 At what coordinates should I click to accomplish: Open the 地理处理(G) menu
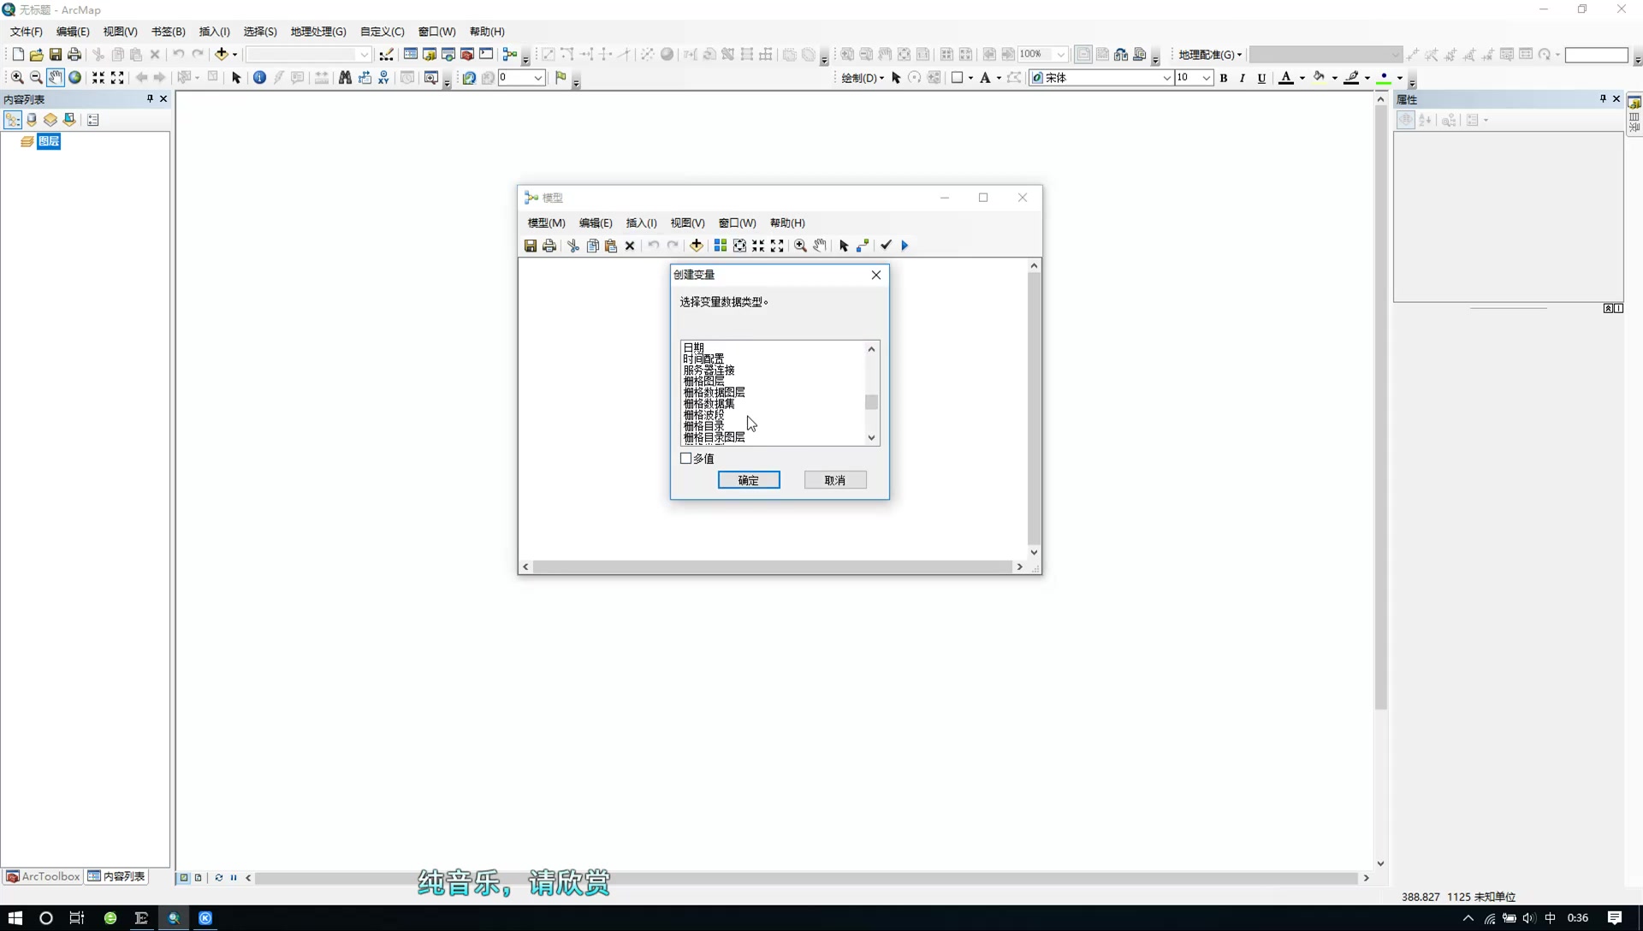click(x=317, y=32)
